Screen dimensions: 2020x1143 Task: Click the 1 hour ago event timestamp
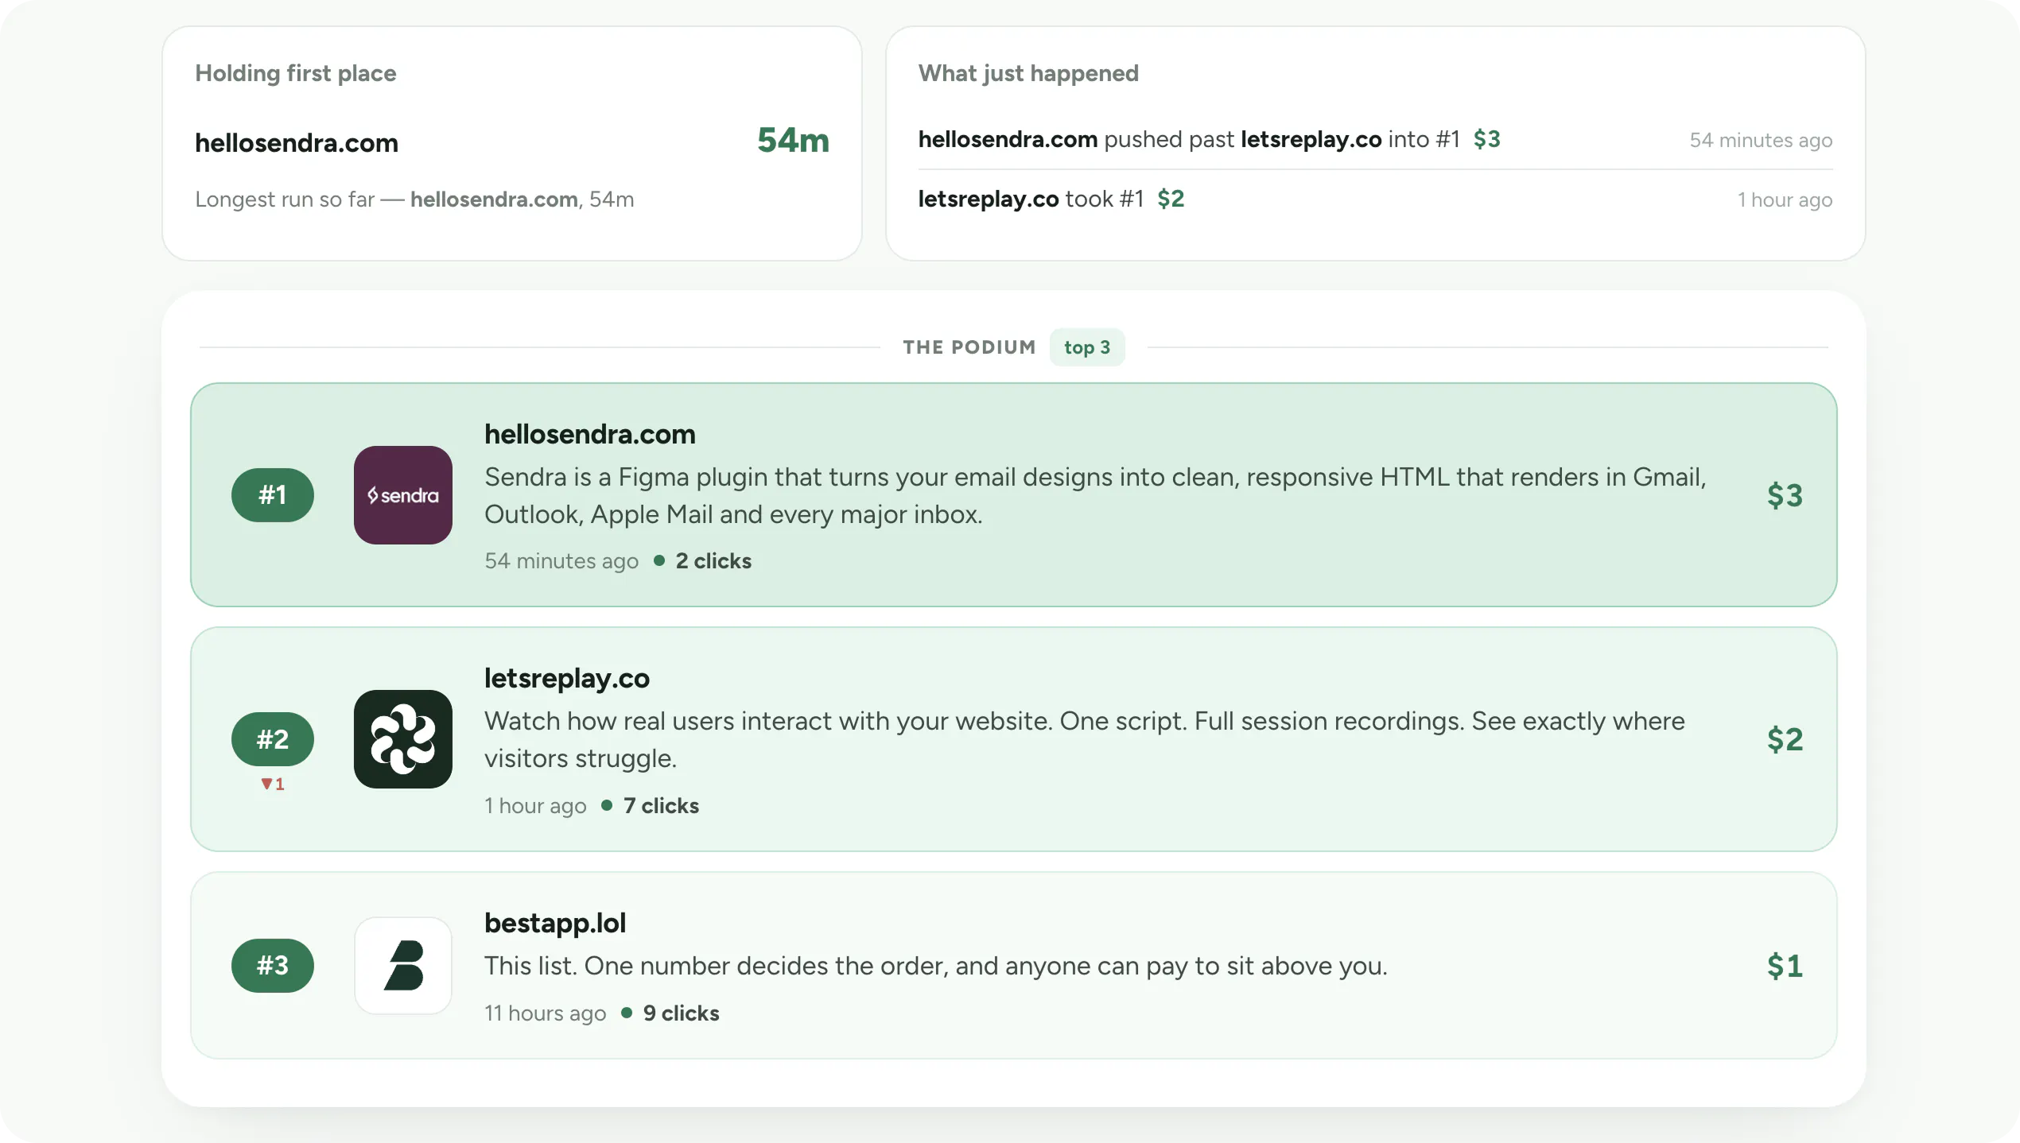[x=1785, y=200]
